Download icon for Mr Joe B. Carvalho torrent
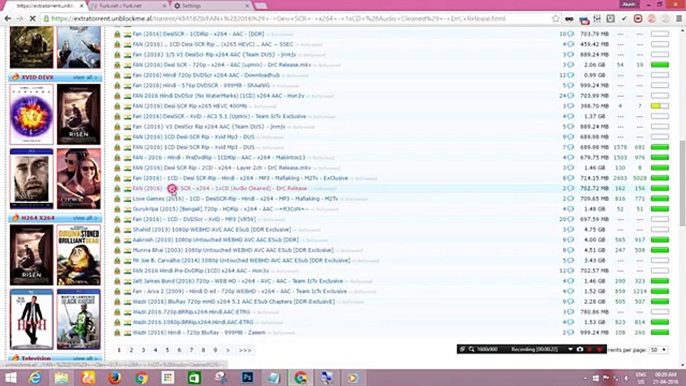 [117, 261]
